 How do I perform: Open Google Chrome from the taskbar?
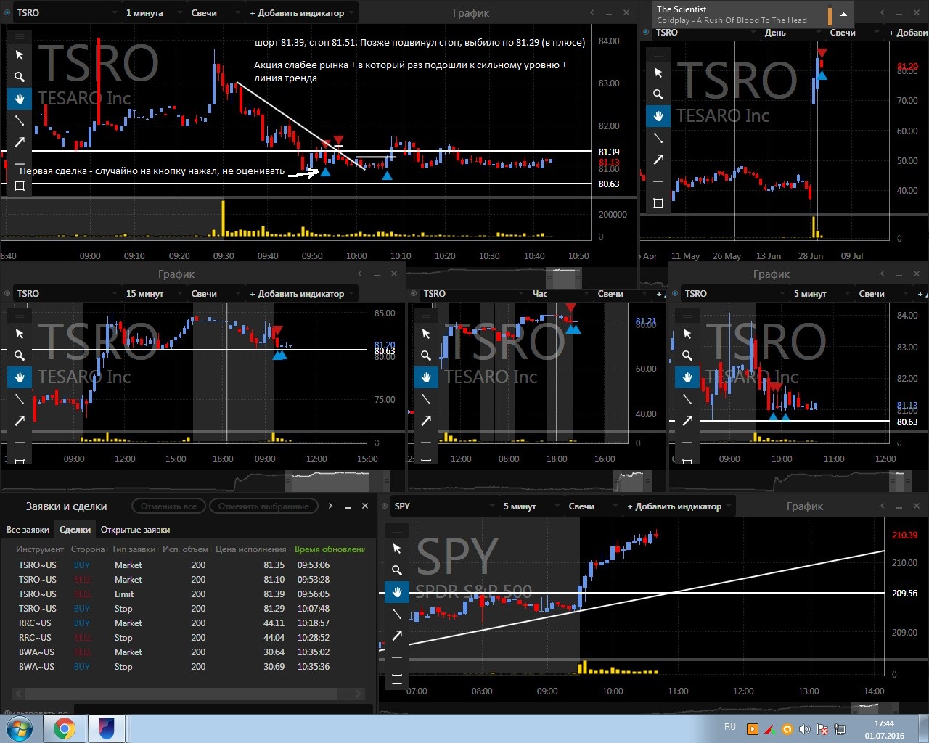[64, 728]
